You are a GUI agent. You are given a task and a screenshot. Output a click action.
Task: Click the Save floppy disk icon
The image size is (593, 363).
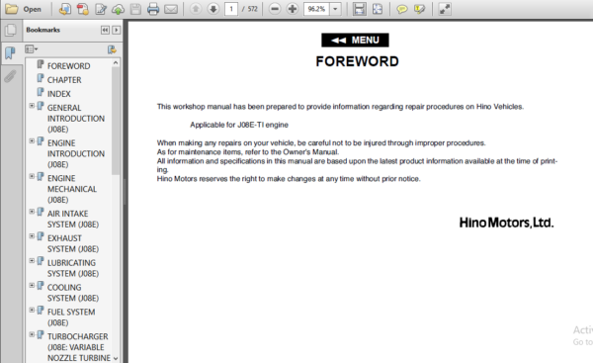pyautogui.click(x=135, y=9)
